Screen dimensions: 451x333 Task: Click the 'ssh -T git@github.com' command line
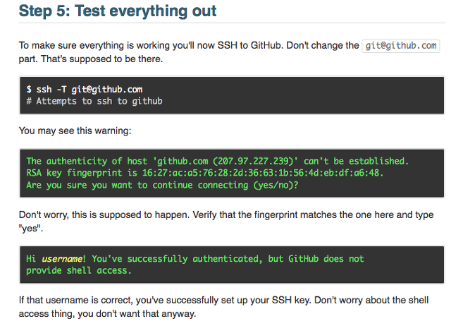point(85,90)
